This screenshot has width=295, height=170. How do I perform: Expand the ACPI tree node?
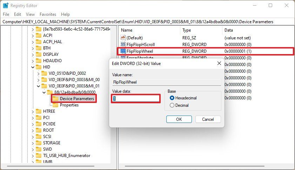[x=33, y=35]
